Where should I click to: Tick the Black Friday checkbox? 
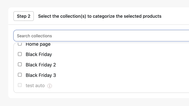coord(20,54)
